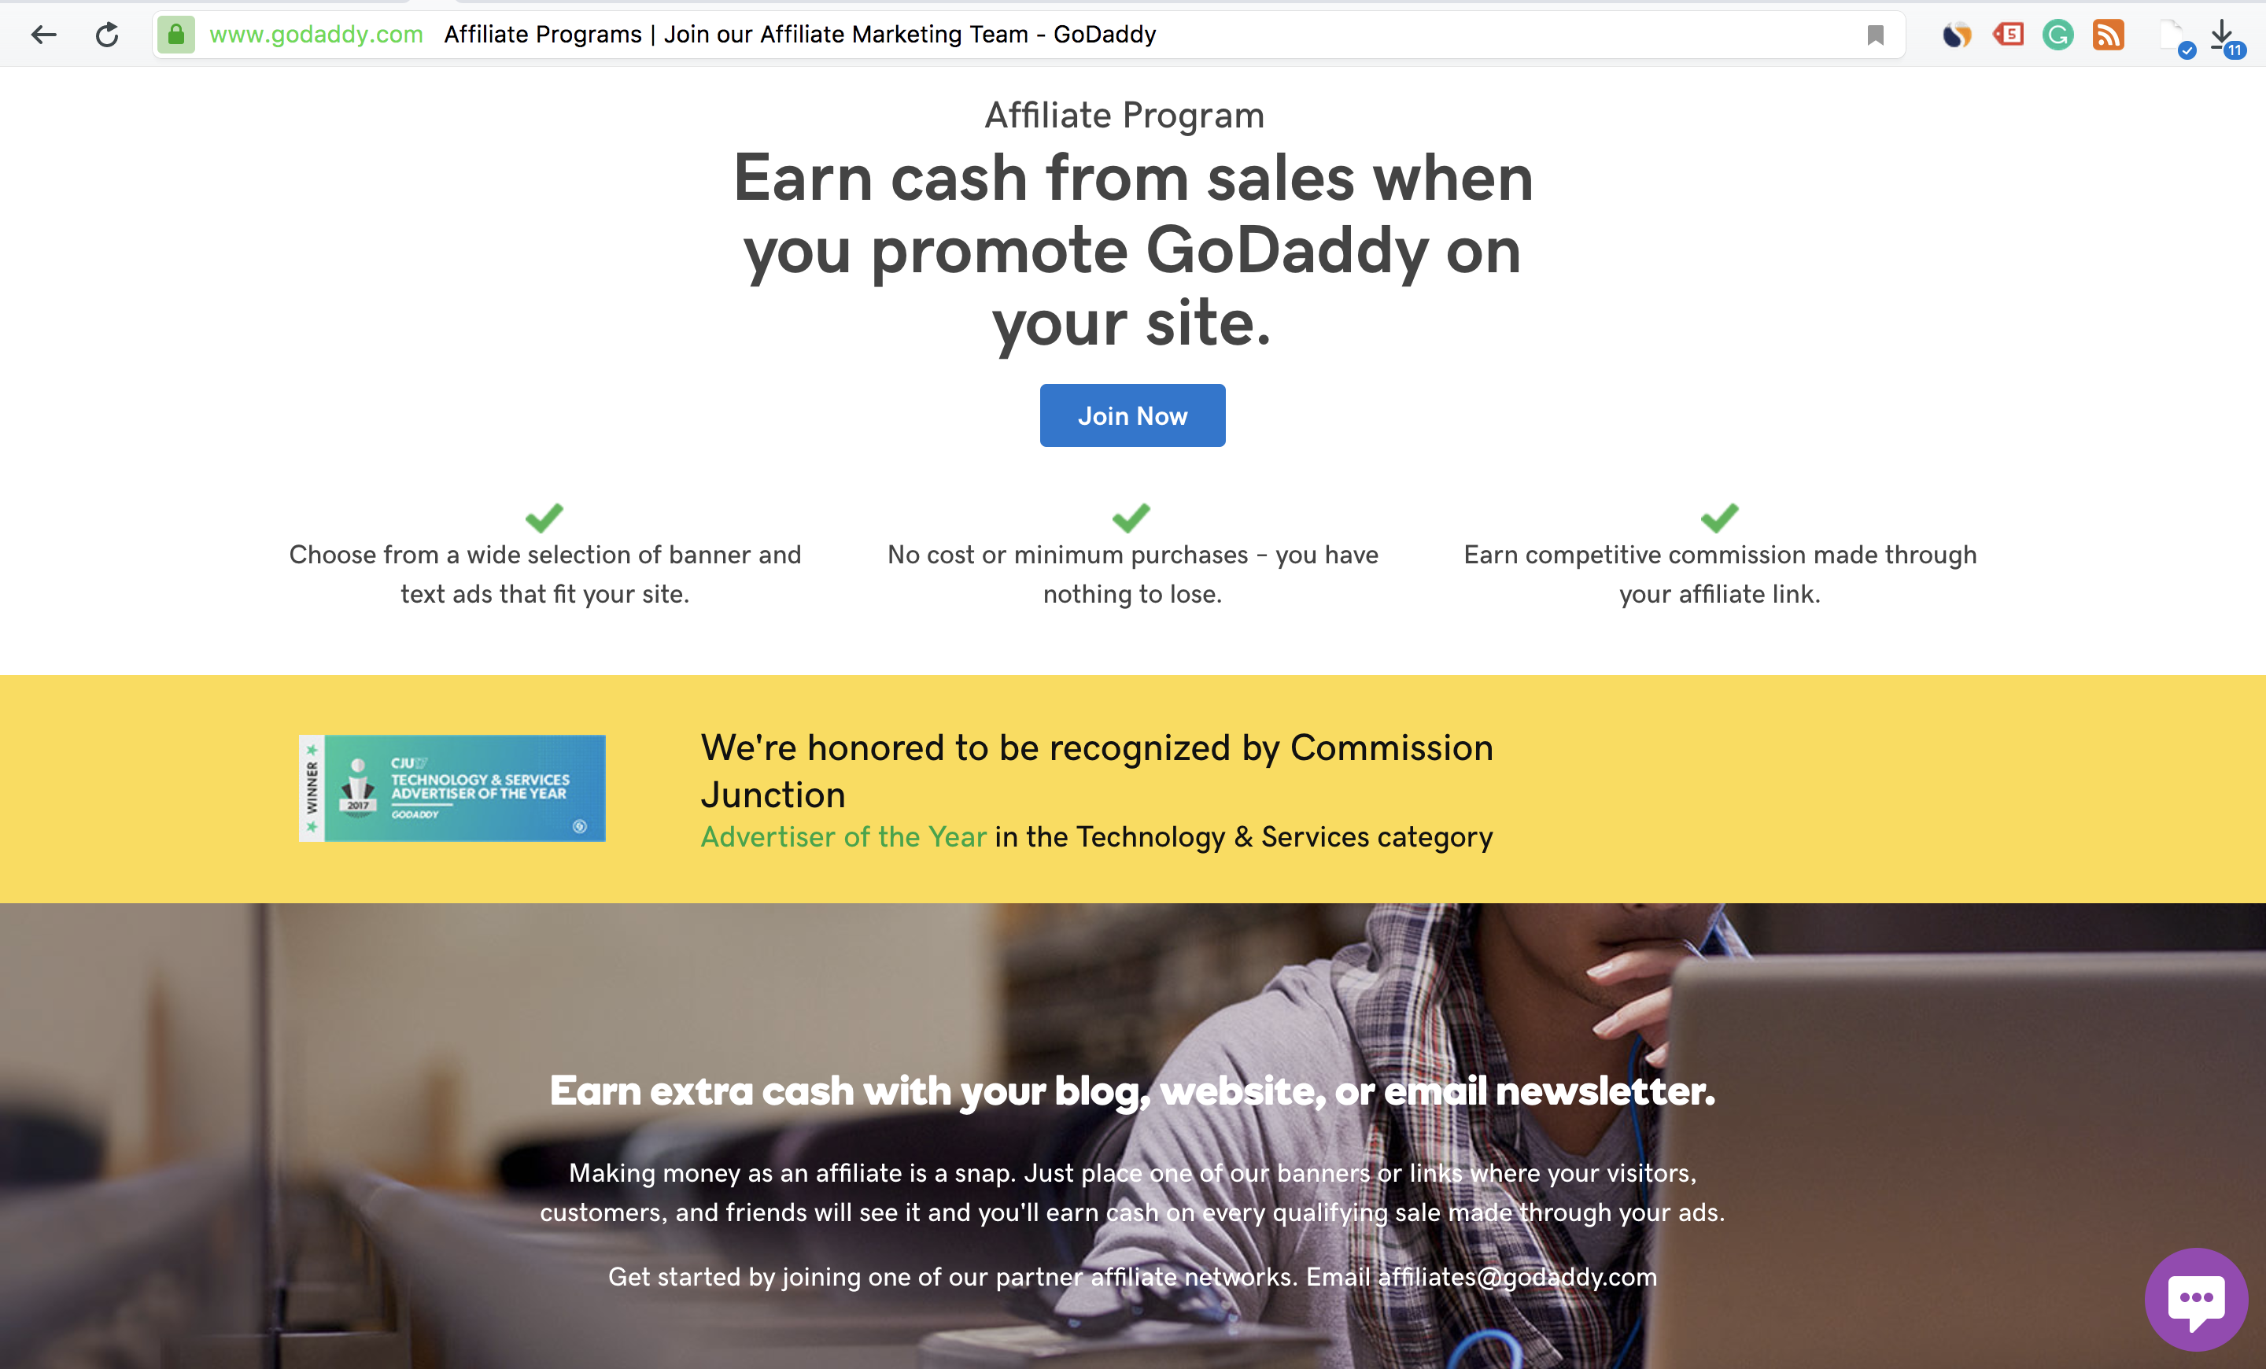
Task: Expand the affiliate email contact link
Action: [1513, 1277]
